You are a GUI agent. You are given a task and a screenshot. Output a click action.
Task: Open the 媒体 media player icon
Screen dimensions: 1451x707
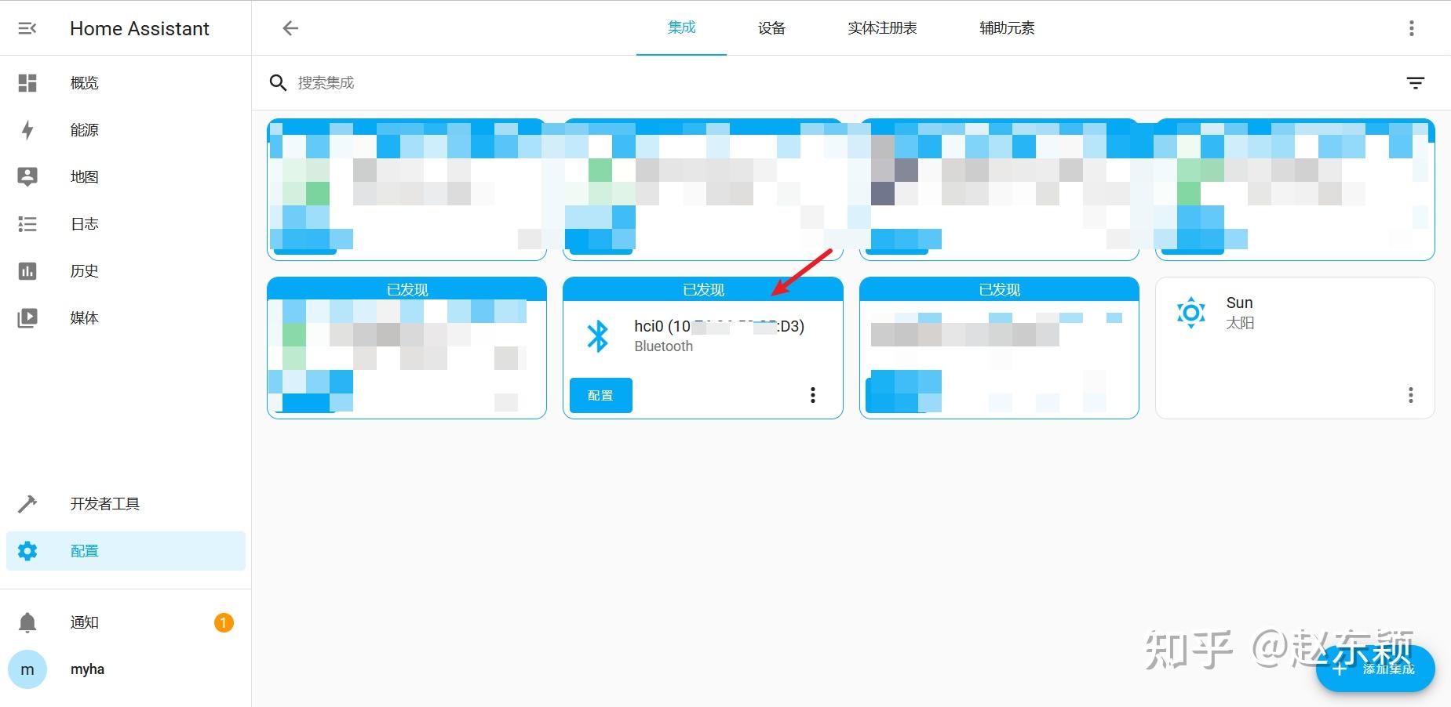tap(27, 318)
